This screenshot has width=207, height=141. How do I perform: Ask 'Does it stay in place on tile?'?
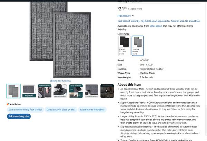(61, 110)
